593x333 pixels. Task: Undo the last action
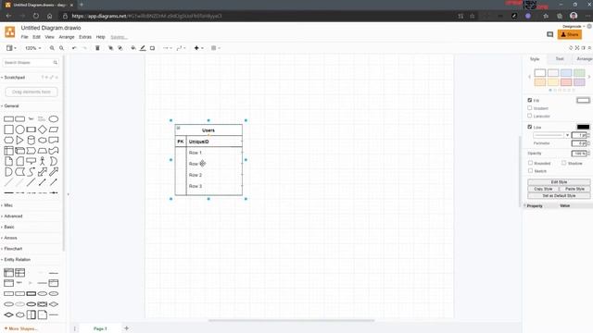(74, 48)
